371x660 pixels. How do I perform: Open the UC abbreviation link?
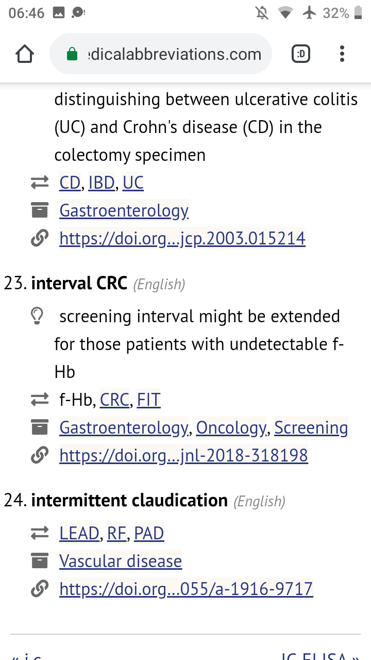[133, 183]
